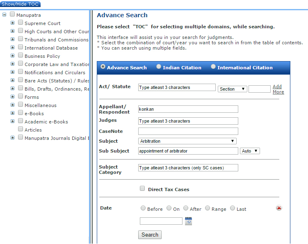308x244 pixels.
Task: Expand the Manupatra Journals Digital node
Action: [x=13, y=138]
